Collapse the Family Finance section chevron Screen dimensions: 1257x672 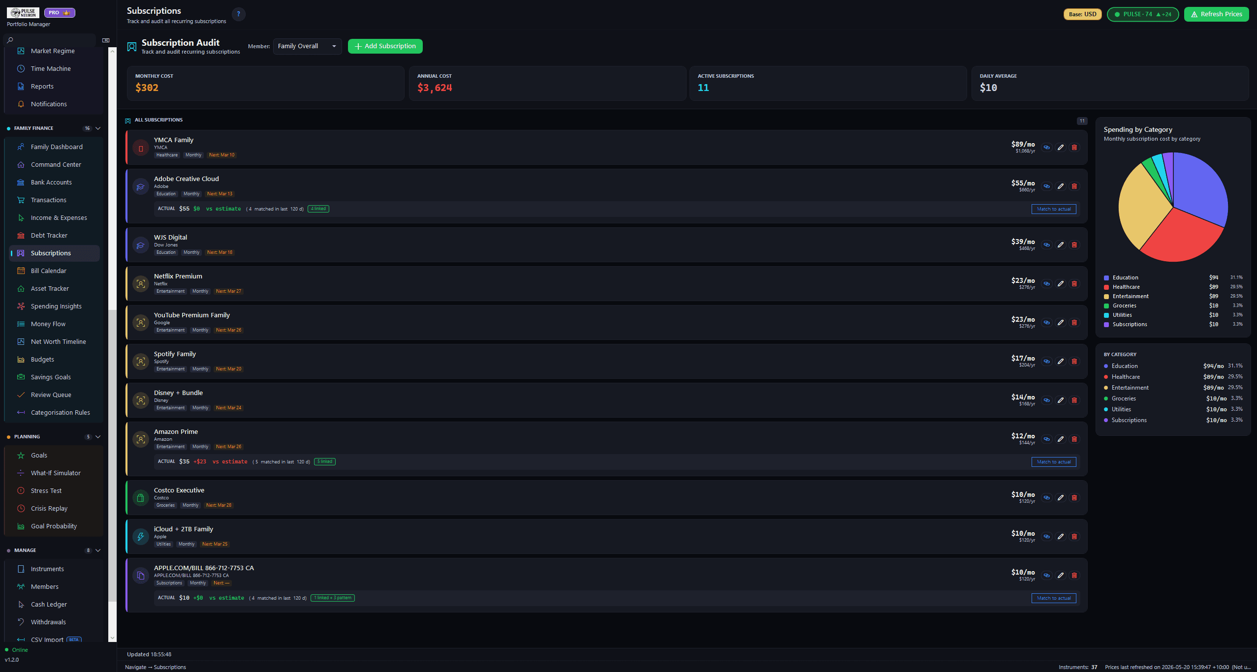[x=98, y=128]
